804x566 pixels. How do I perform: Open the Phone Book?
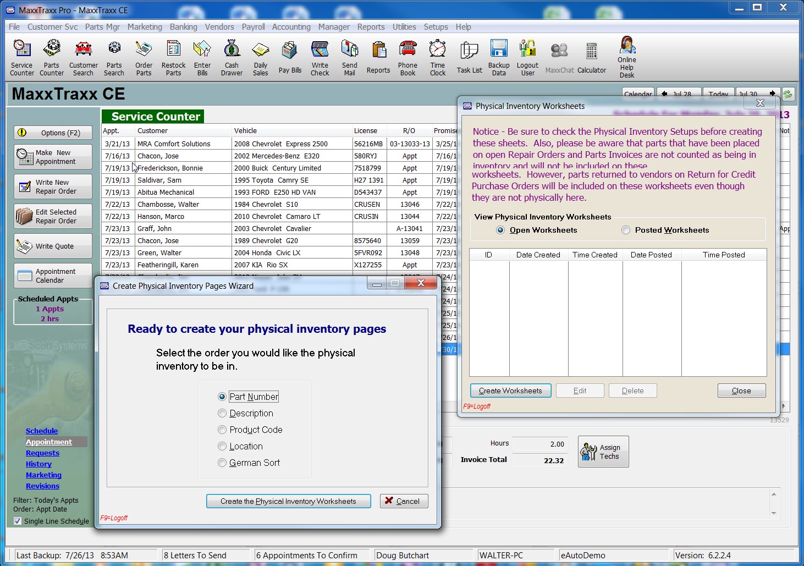tap(407, 57)
